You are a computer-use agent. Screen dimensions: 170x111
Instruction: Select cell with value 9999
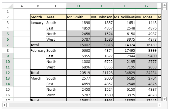pos(147,50)
